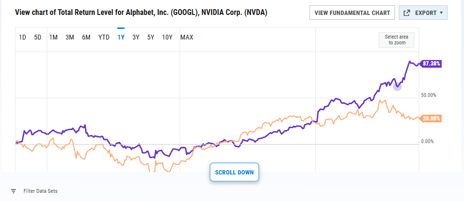Switch to 1M time range
464x201 pixels.
click(x=54, y=37)
